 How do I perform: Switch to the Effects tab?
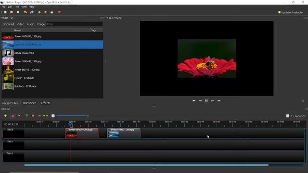point(46,103)
